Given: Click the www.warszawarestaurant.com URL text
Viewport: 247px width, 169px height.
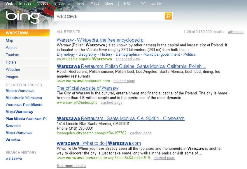Looking at the screenshot, I should 83,81.
